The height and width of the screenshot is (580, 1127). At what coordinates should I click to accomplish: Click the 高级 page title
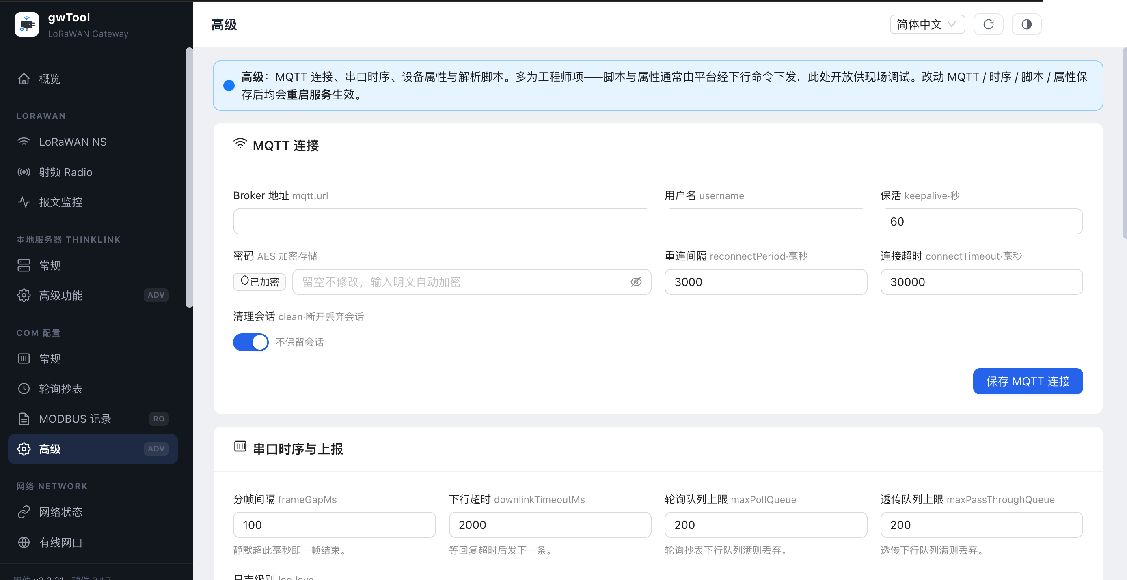pyautogui.click(x=224, y=25)
